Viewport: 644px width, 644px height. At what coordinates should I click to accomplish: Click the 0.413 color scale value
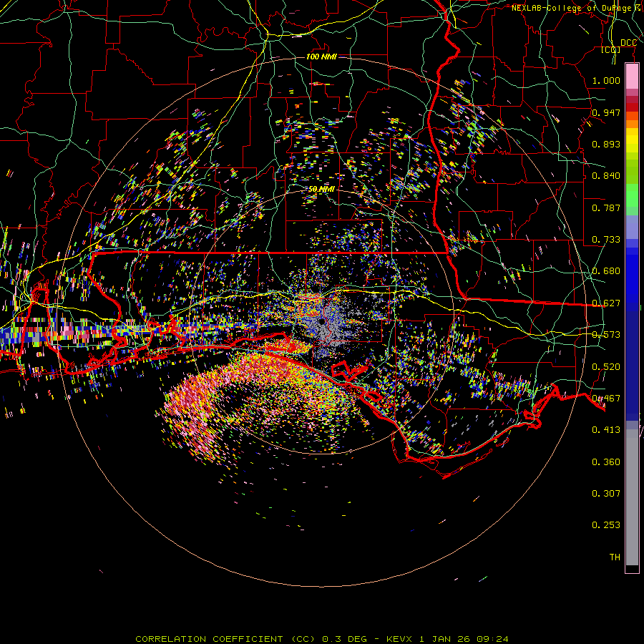(606, 429)
